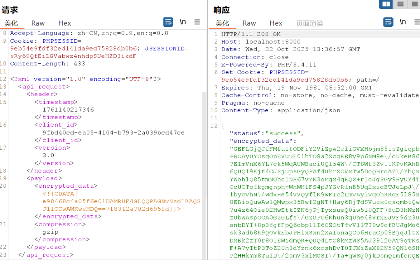Toggle word wrap icon in the request panel
The height and width of the screenshot is (260, 420).
168,22
